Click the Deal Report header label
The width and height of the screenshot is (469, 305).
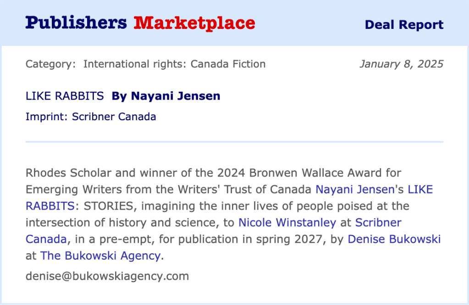pyautogui.click(x=404, y=25)
